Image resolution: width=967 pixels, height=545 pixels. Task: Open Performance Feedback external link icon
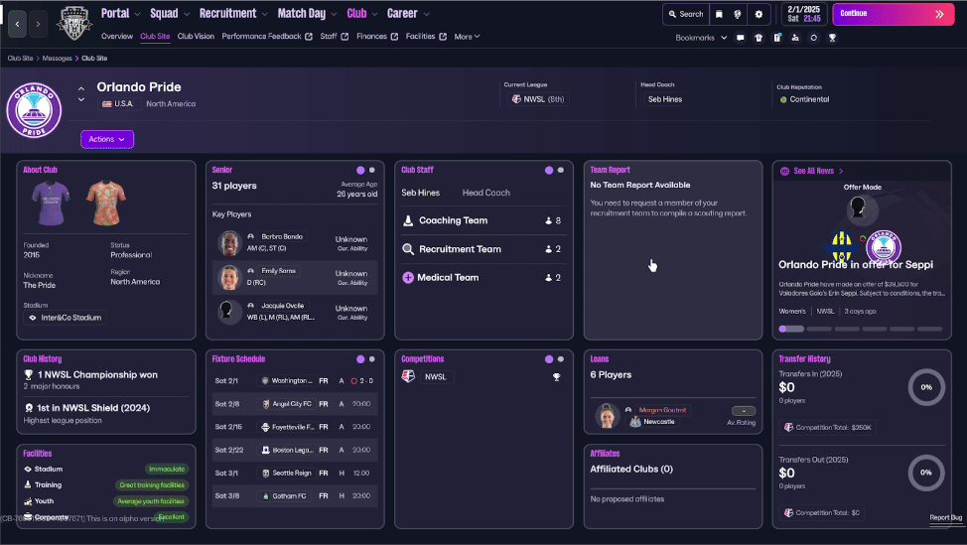click(309, 37)
